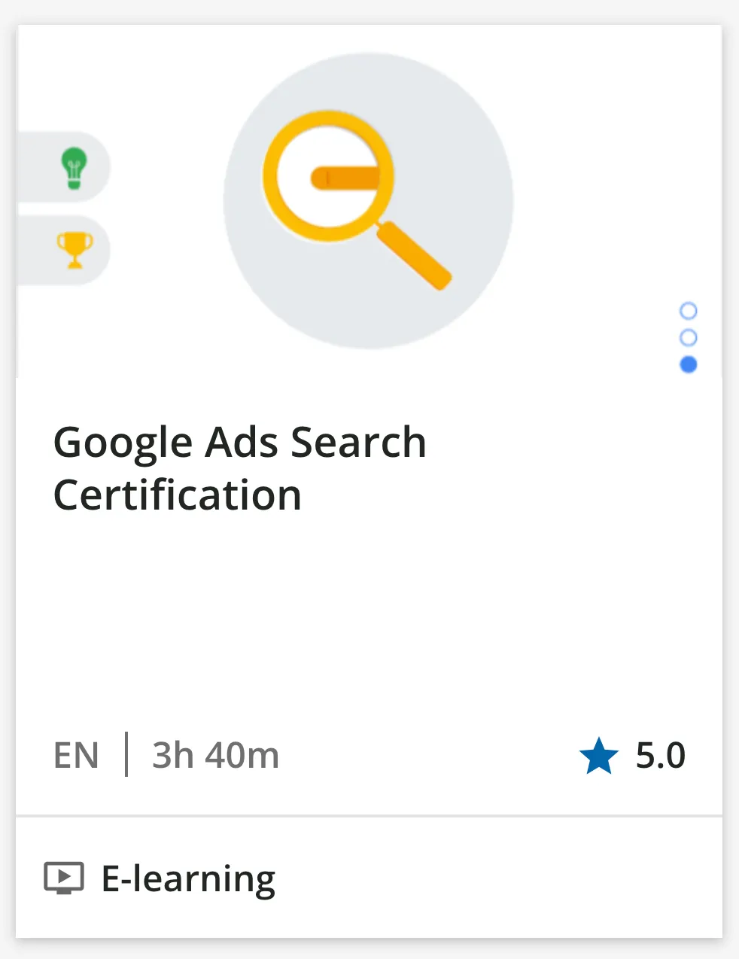Viewport: 739px width, 959px height.
Task: Click the E-learning label text
Action: tap(188, 878)
